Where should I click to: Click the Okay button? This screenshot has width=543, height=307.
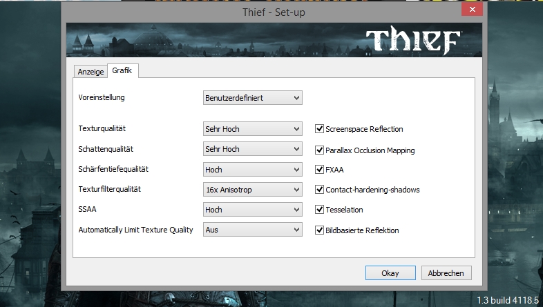390,273
